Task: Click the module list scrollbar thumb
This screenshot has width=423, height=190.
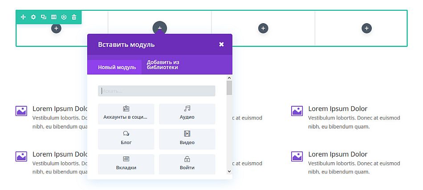Action: pyautogui.click(x=229, y=88)
